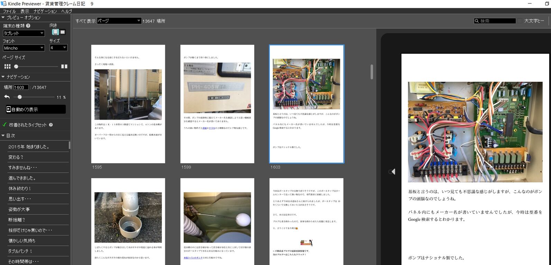Click the circuit board photo in device preview
Image resolution: width=551 pixels, height=265 pixels.
tap(475, 132)
